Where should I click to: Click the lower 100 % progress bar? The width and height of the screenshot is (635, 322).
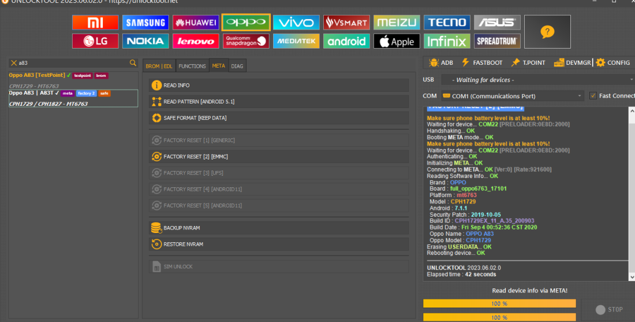click(x=499, y=317)
